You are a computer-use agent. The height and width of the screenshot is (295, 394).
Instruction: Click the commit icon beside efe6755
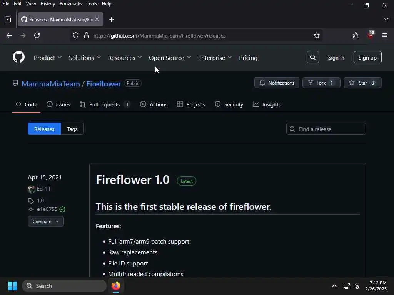pos(31,209)
